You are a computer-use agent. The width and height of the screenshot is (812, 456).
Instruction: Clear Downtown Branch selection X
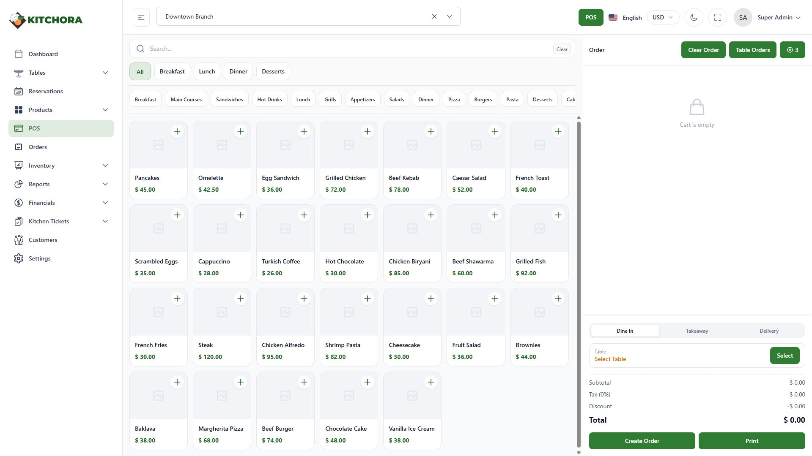(434, 16)
